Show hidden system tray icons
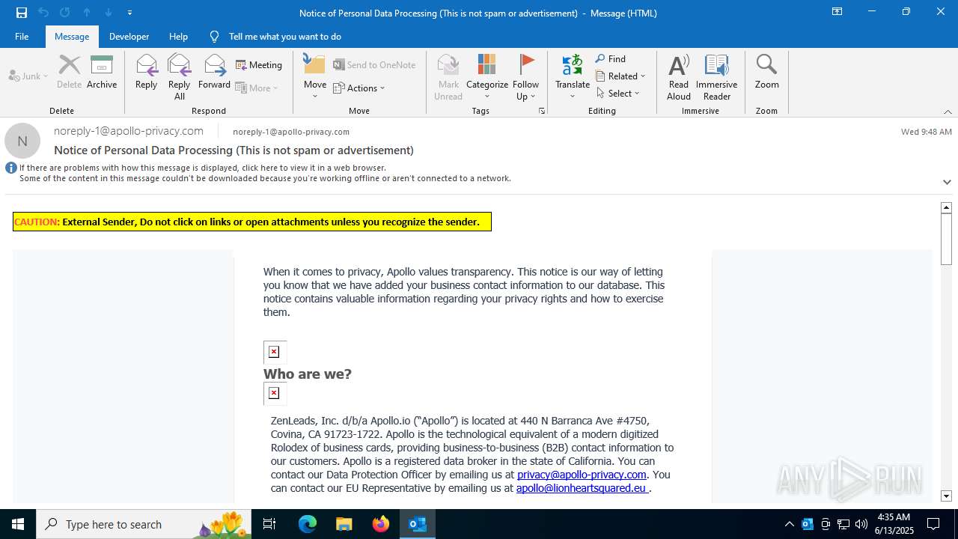 790,524
